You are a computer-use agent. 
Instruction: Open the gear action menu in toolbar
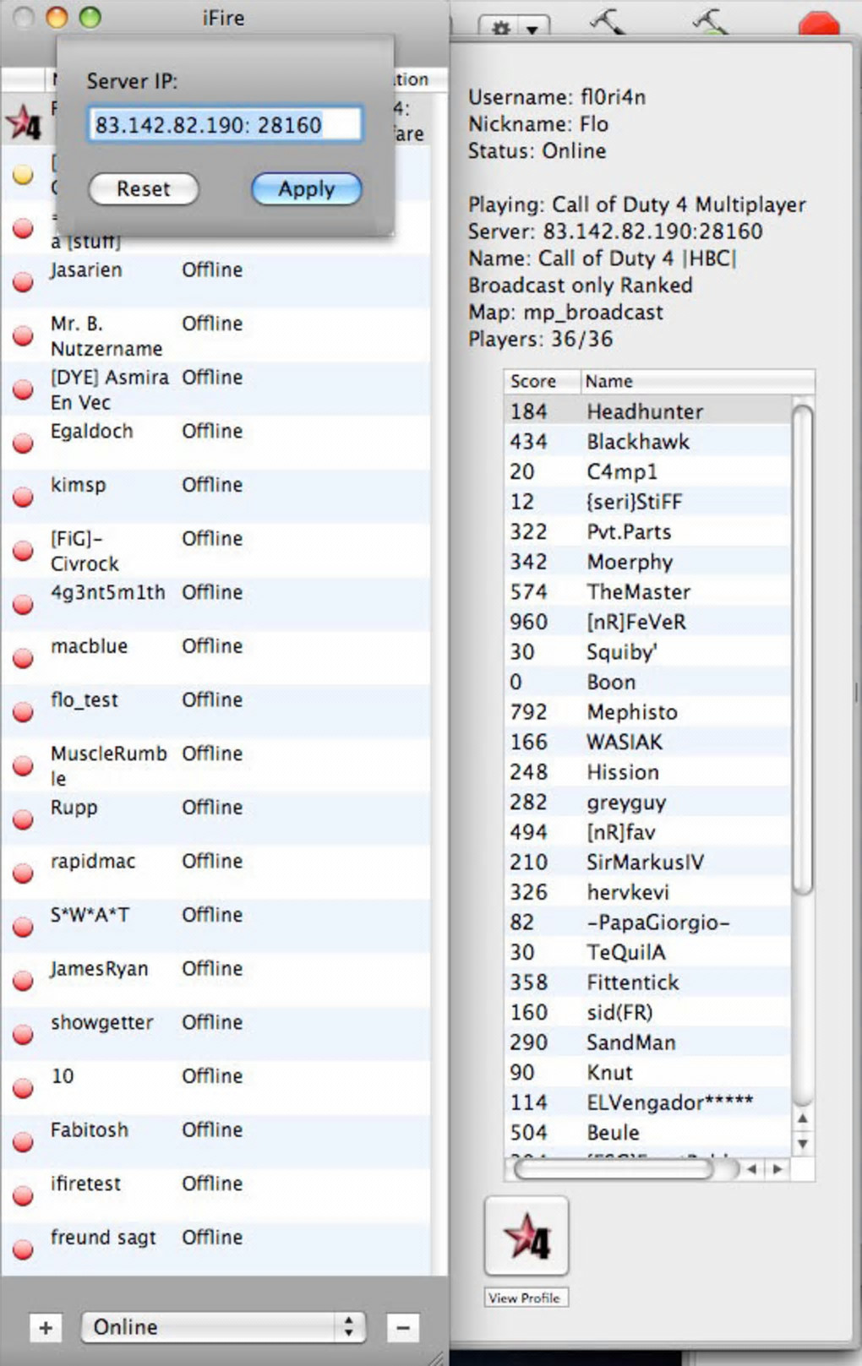click(x=513, y=27)
